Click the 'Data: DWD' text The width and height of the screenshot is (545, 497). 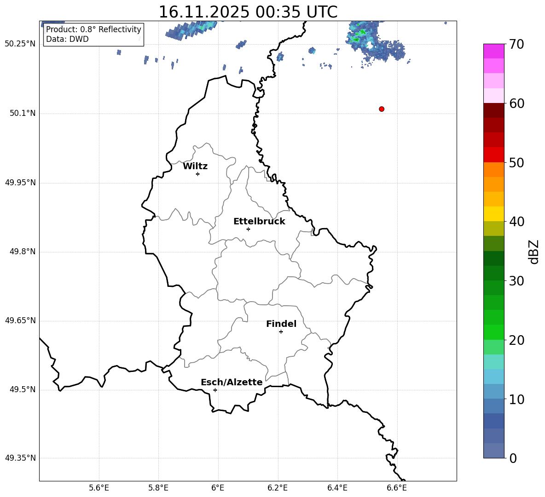click(67, 39)
